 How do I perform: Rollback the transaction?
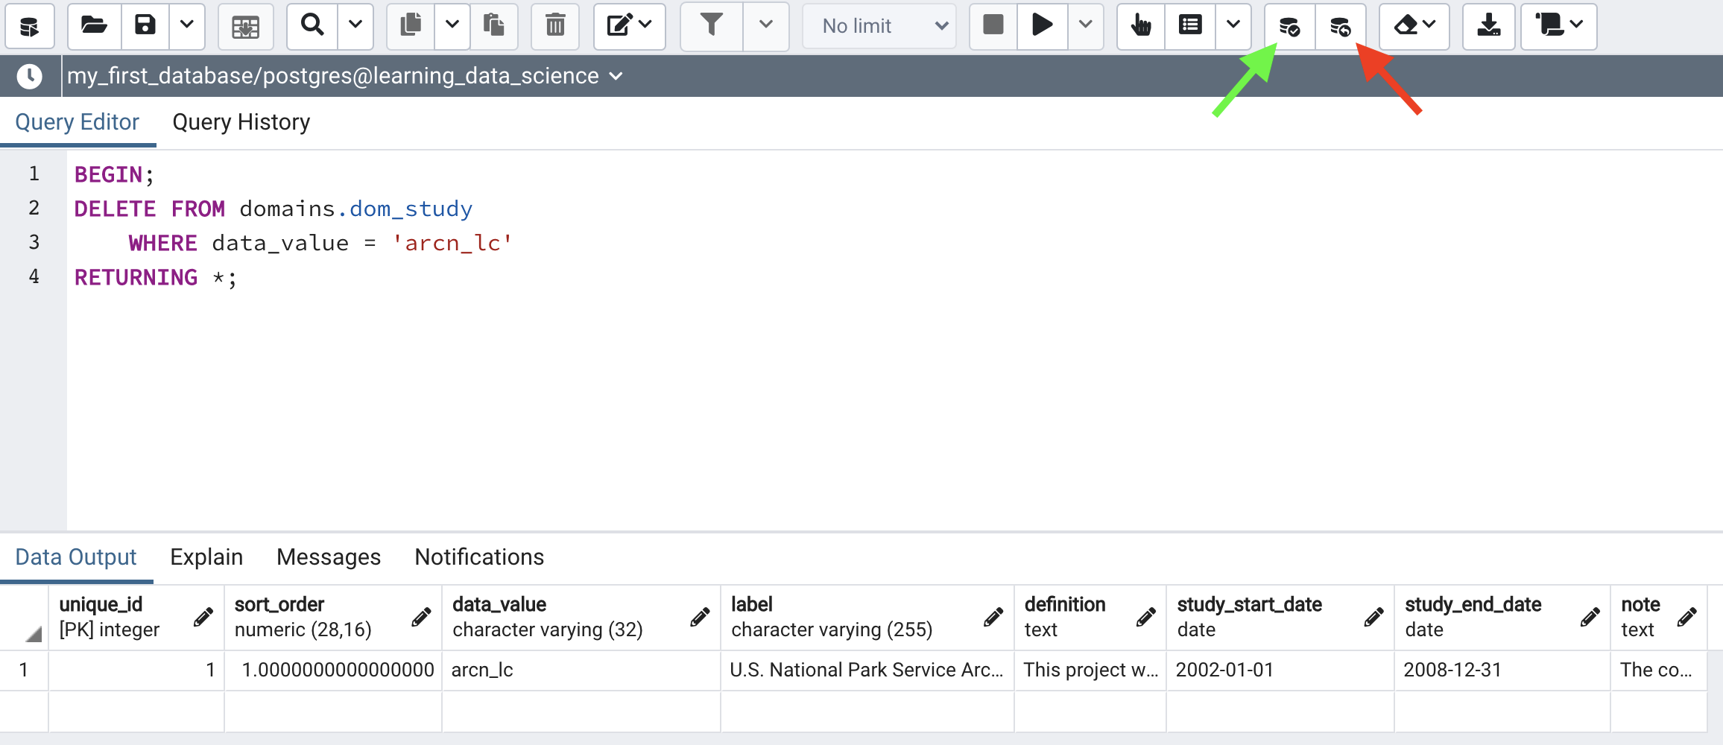(1340, 27)
